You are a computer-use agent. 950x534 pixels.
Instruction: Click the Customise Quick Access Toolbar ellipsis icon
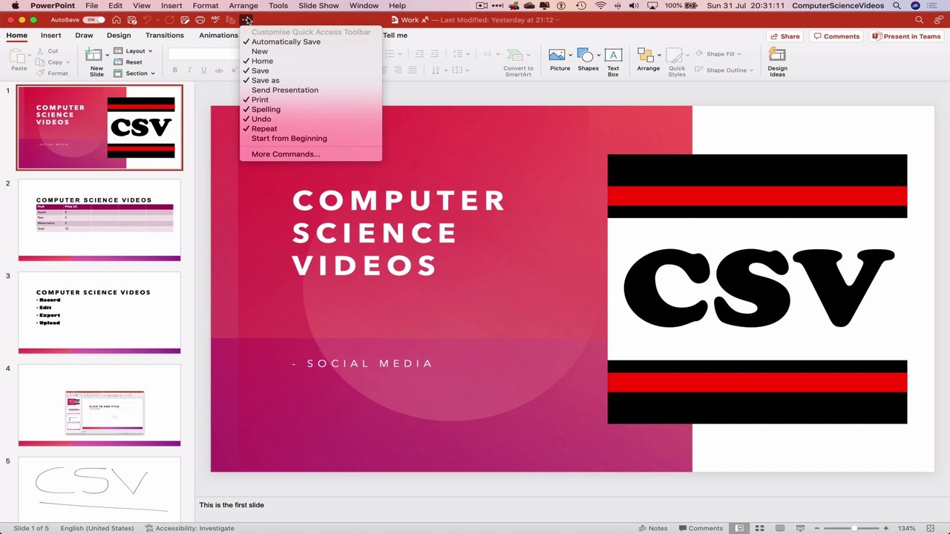(x=246, y=20)
